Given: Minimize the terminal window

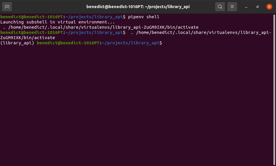Looking at the screenshot, I should pos(246,7).
